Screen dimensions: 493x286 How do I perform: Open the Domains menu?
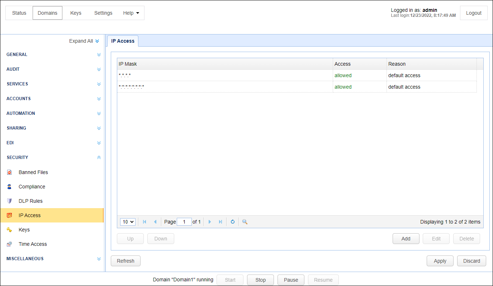pos(47,13)
